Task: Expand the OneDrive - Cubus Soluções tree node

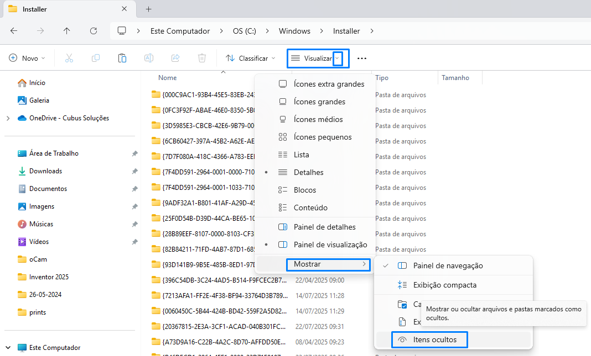Action: pos(8,118)
